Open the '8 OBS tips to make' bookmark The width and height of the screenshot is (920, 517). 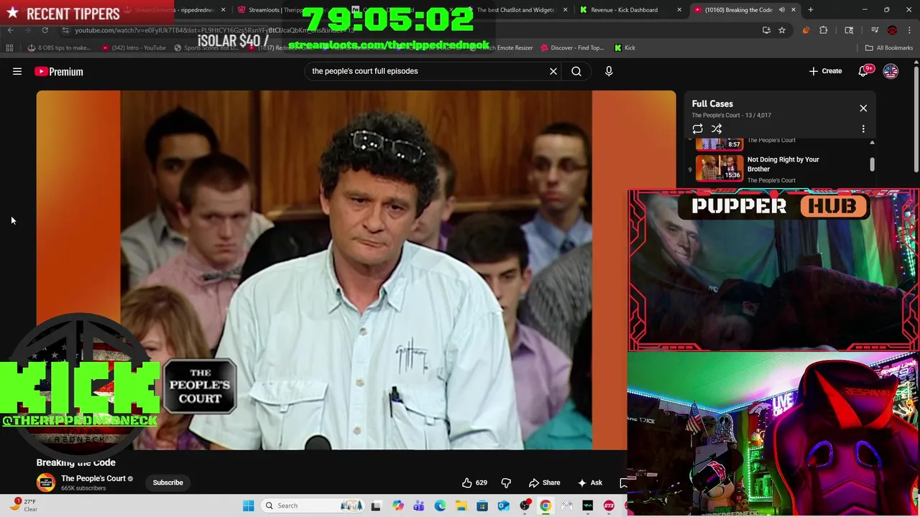[x=59, y=48]
